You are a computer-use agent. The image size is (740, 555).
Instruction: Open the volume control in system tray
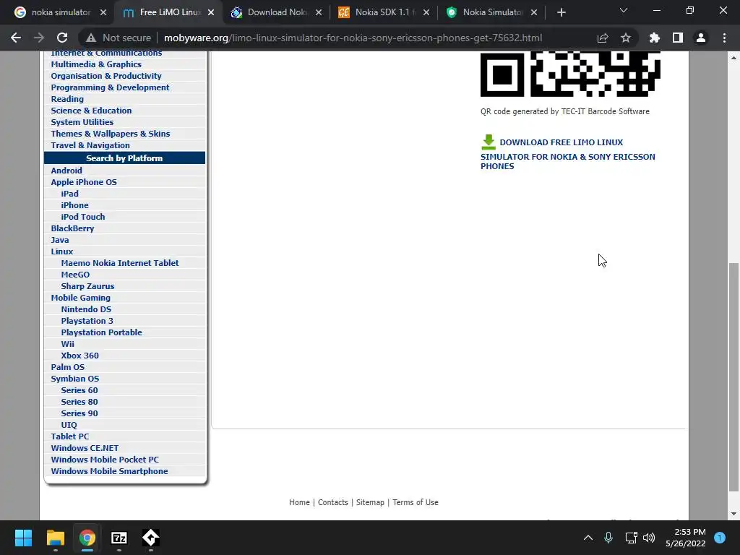click(x=649, y=538)
